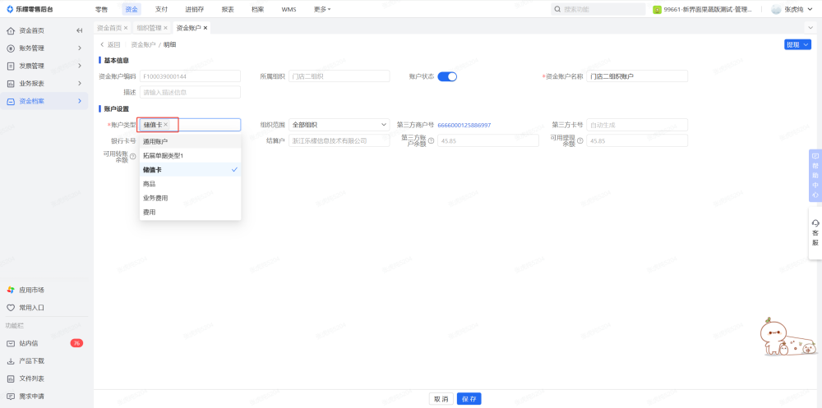This screenshot has width=822, height=408.
Task: Click help icon beside 可用提现余额
Action: [x=580, y=140]
